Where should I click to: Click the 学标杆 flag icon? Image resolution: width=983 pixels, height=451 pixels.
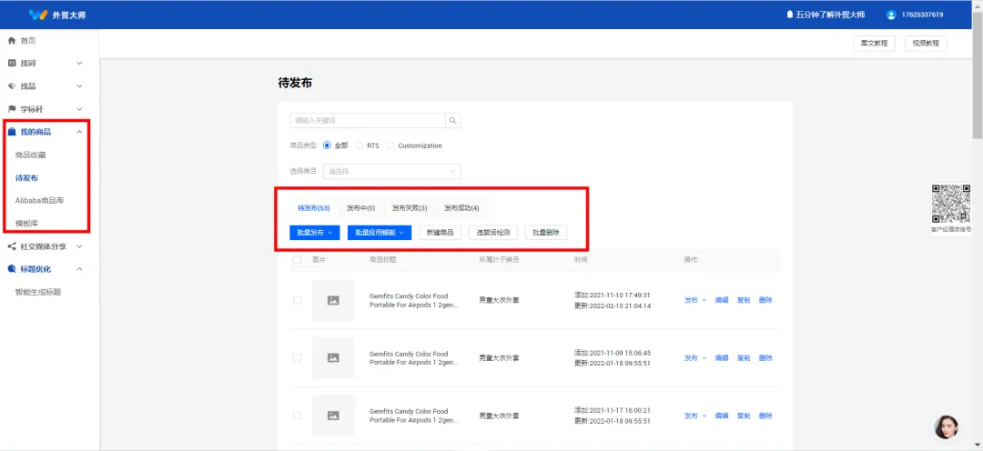(x=11, y=109)
